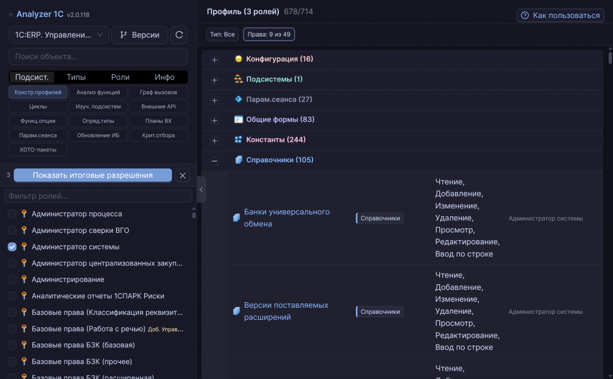613x379 pixels.
Task: Open the Внешние API tool
Action: pyautogui.click(x=158, y=107)
